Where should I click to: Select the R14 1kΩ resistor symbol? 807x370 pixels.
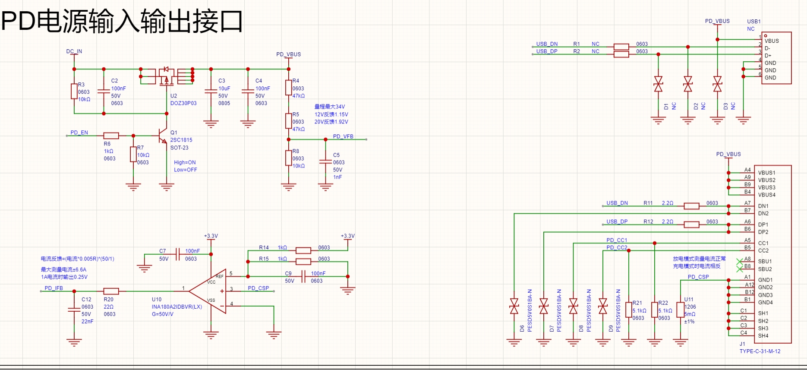(x=303, y=250)
